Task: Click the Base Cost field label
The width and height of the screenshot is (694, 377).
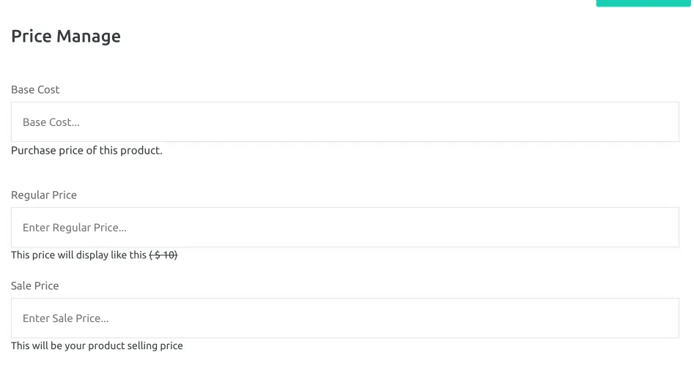Action: tap(35, 90)
